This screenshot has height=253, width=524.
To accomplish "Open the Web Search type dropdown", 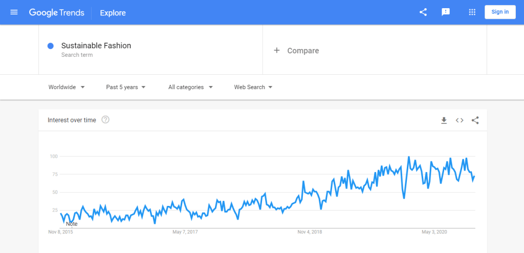I will pyautogui.click(x=253, y=87).
